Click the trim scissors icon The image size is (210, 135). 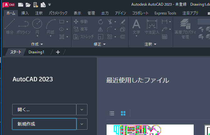point(110,22)
